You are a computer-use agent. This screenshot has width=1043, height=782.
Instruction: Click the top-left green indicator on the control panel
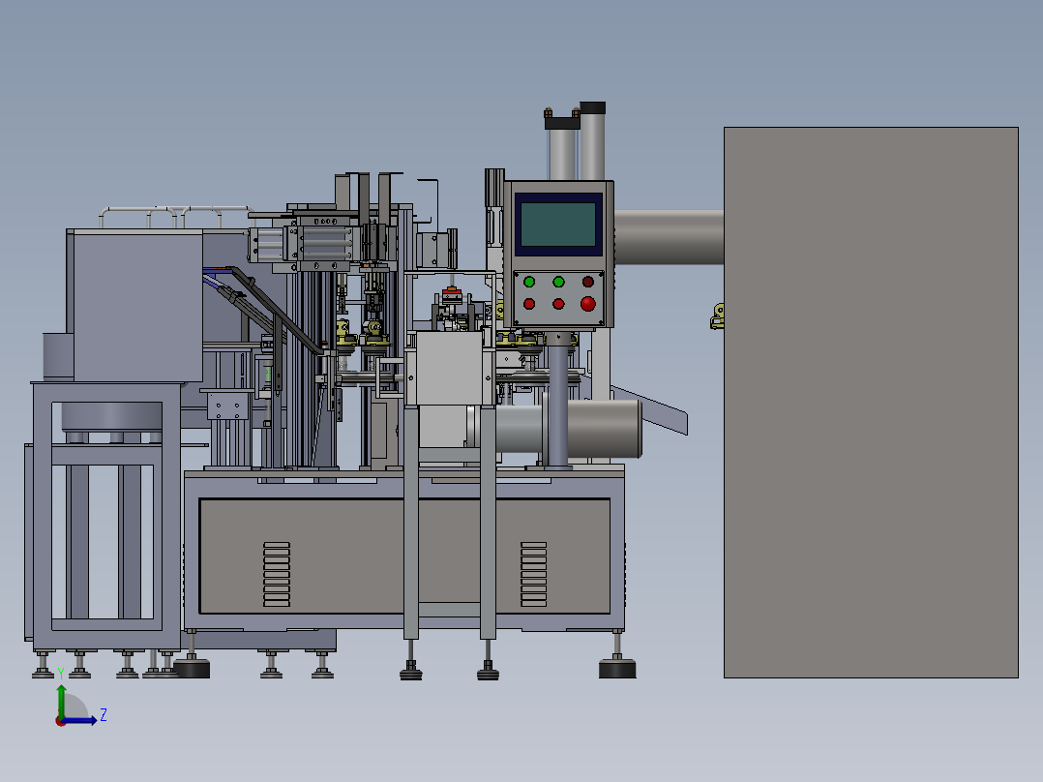point(529,282)
